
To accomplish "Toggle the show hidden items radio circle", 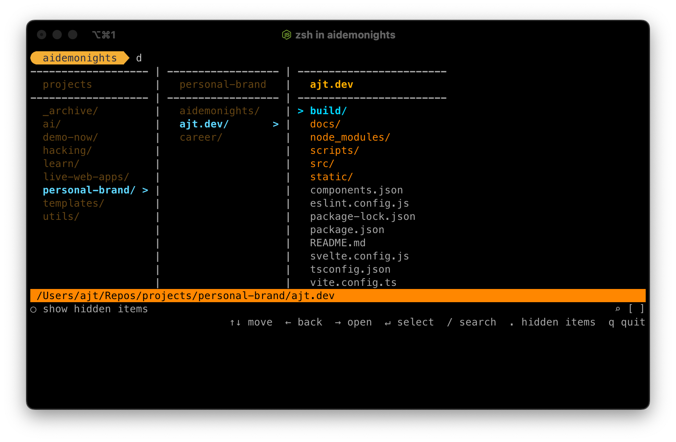I will 34,310.
